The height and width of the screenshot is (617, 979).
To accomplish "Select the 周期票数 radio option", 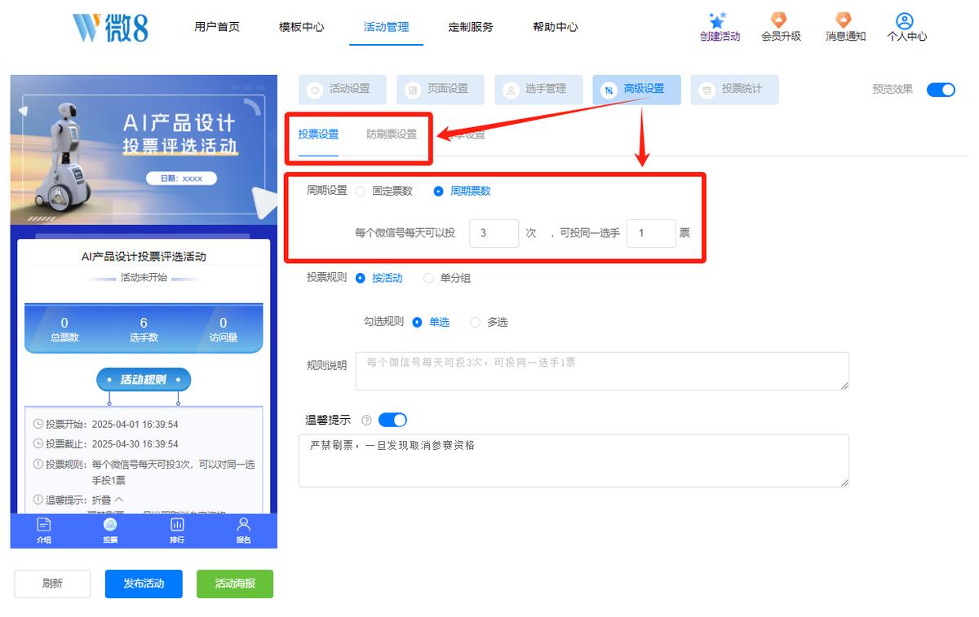I will (439, 191).
